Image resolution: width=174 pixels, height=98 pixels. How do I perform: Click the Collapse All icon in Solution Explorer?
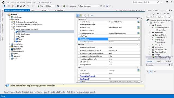168,14
